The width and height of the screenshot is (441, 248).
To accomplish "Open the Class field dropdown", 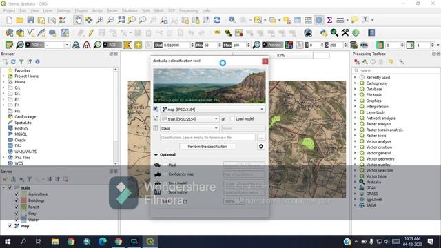I will pyautogui.click(x=189, y=129).
